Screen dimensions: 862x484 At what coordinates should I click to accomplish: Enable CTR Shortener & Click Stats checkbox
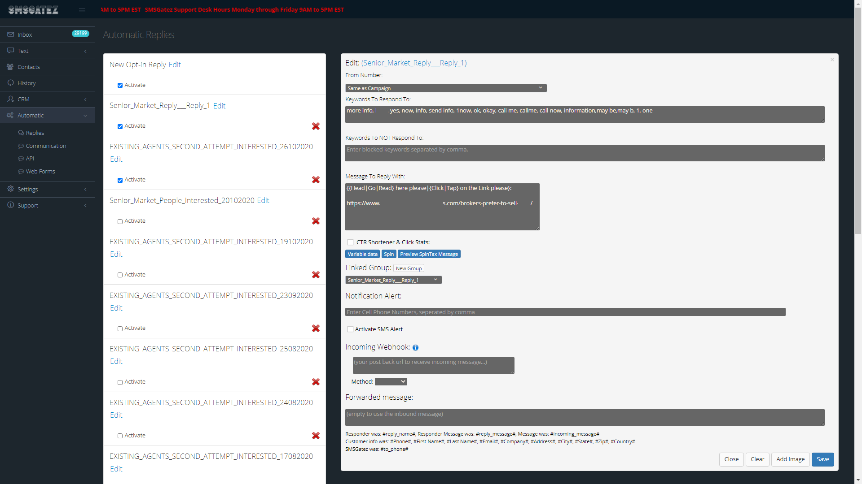click(350, 242)
